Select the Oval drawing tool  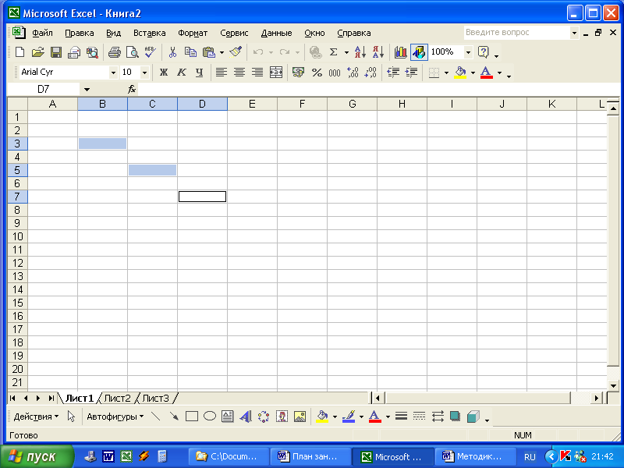pyautogui.click(x=209, y=417)
